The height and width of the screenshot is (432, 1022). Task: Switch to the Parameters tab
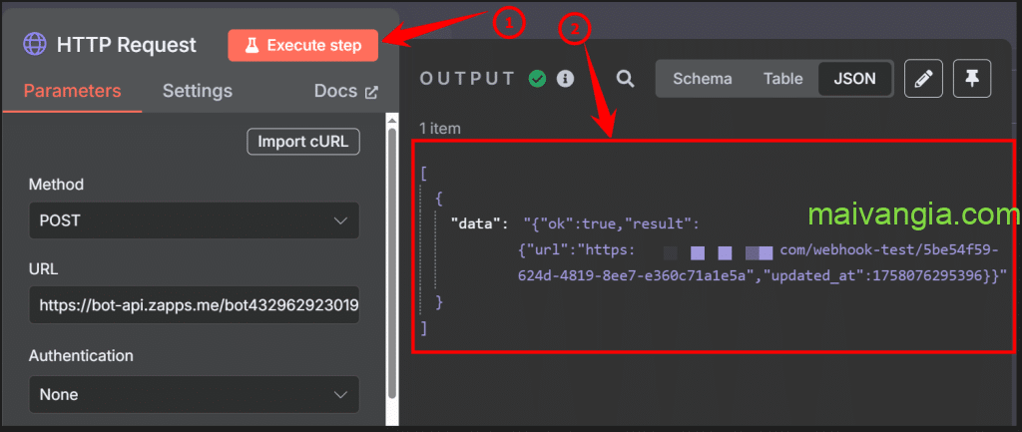pos(72,91)
